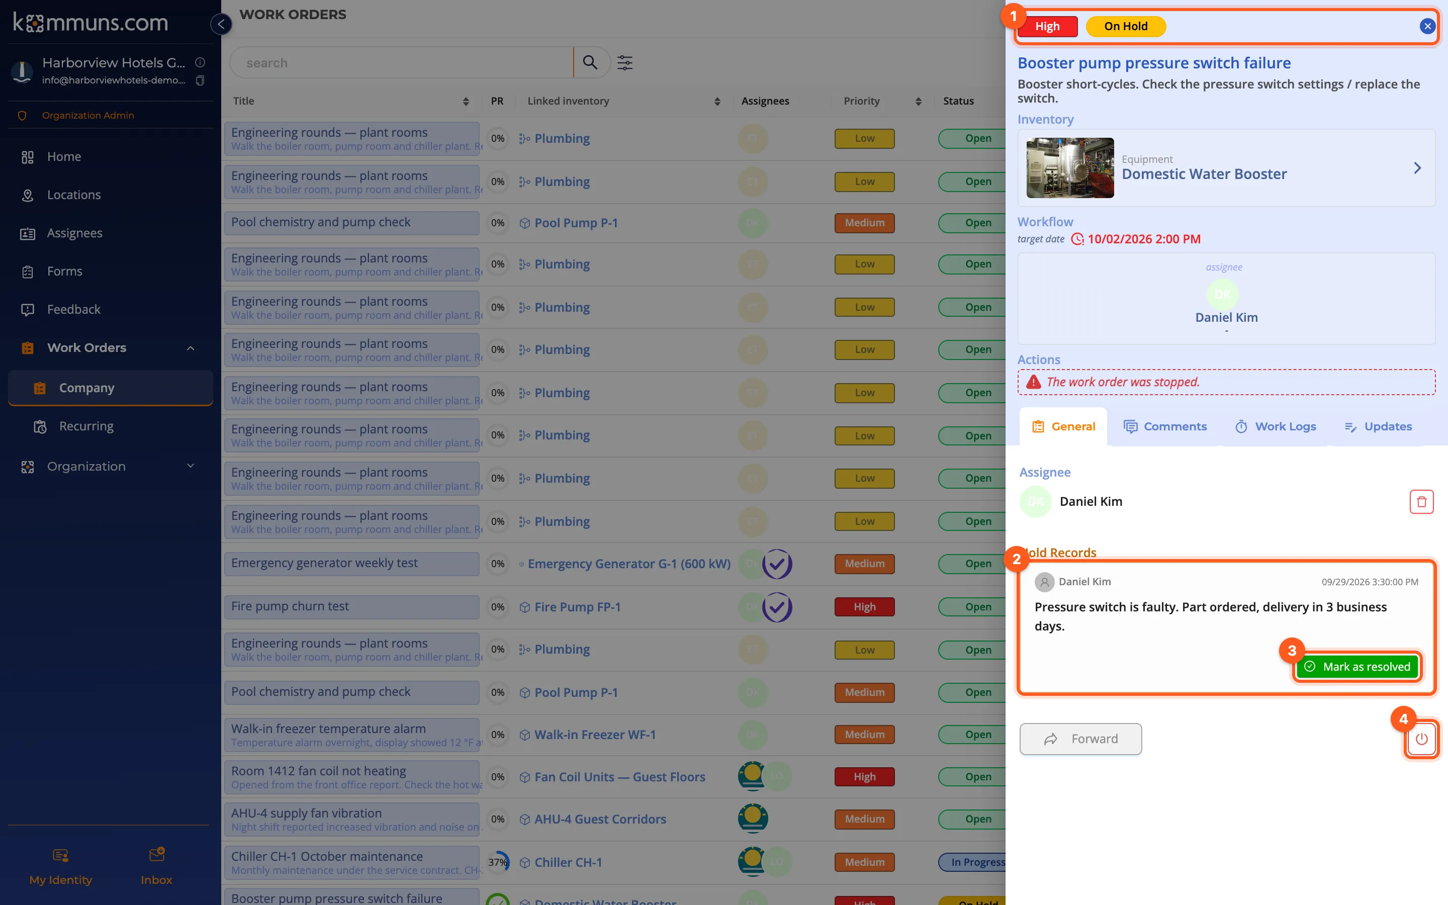Image resolution: width=1448 pixels, height=905 pixels.
Task: Open the Domestic Water Booster equipment chevron
Action: coord(1417,168)
